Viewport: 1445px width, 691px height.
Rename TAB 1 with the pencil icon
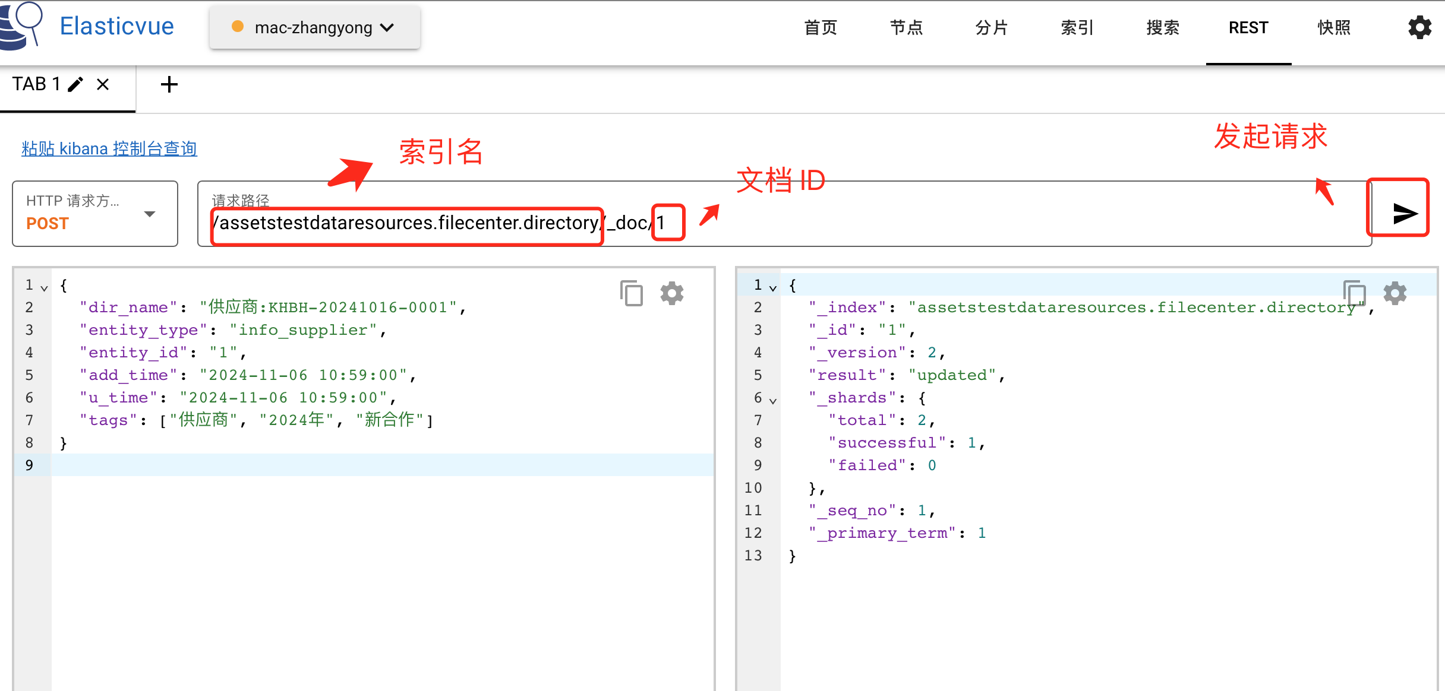pyautogui.click(x=75, y=84)
